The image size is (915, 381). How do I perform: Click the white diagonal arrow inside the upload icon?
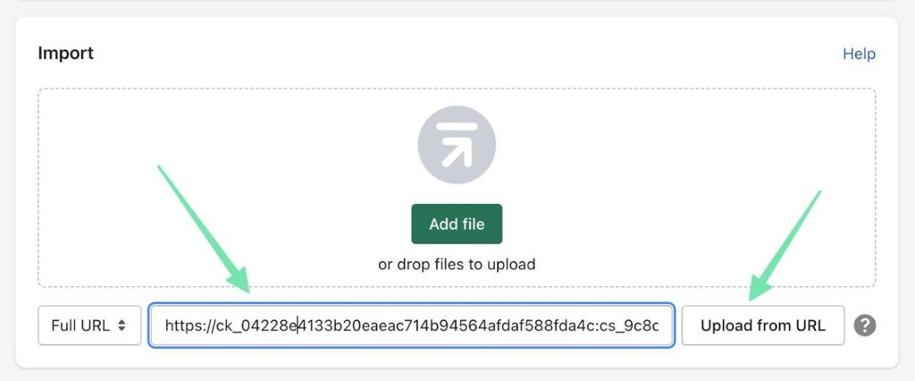tap(457, 151)
